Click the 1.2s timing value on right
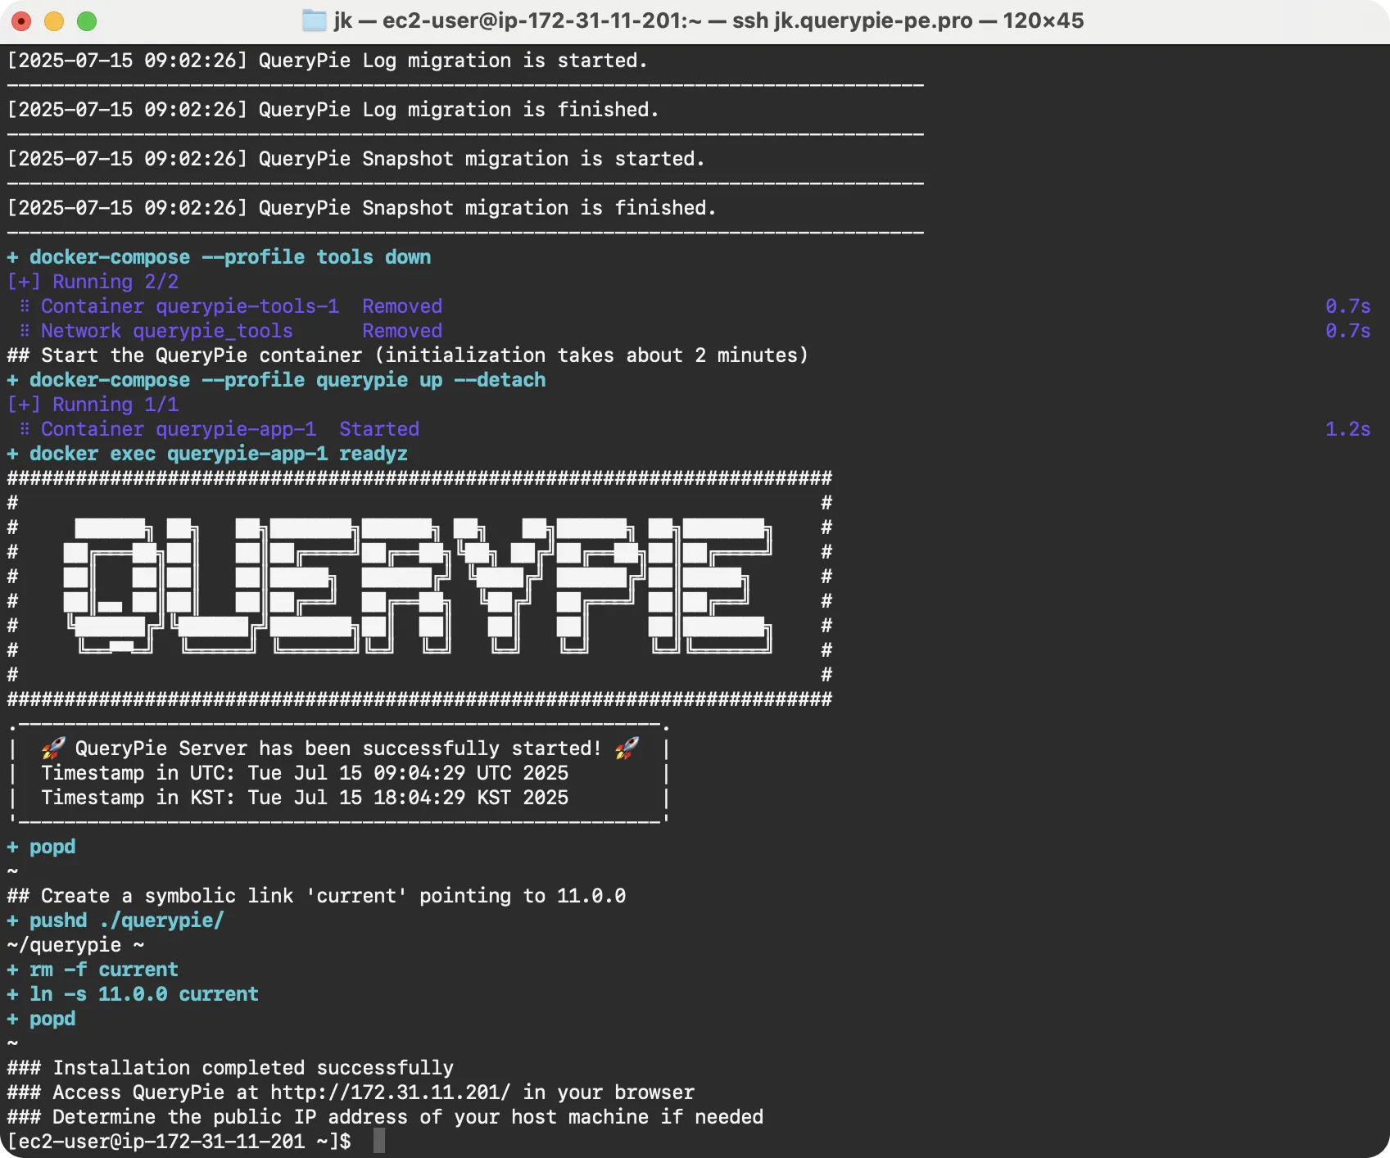 click(x=1347, y=429)
